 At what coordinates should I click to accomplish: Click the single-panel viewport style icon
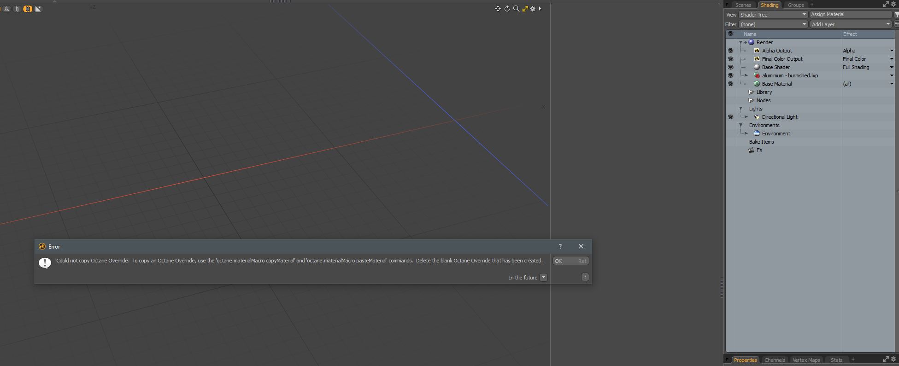tap(17, 9)
